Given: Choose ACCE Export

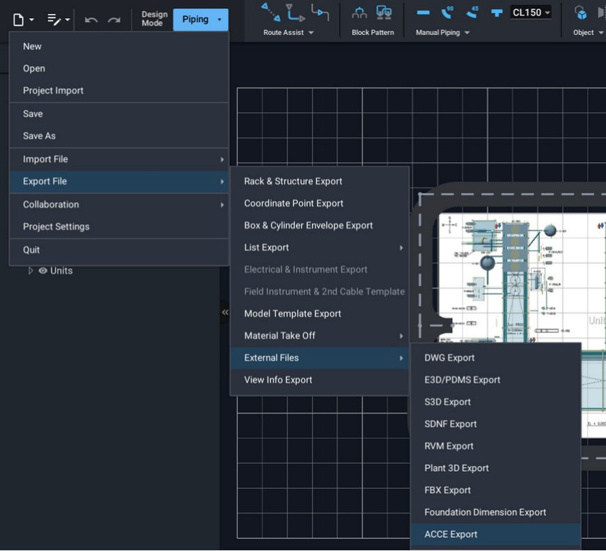Looking at the screenshot, I should tap(496, 534).
